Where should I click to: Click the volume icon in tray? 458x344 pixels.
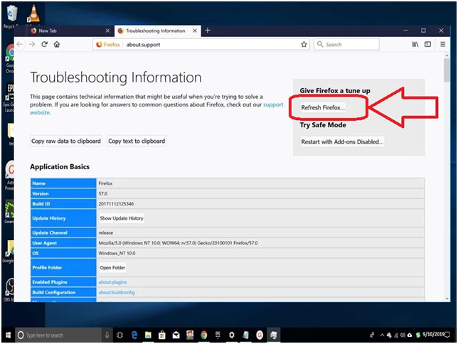(403, 335)
